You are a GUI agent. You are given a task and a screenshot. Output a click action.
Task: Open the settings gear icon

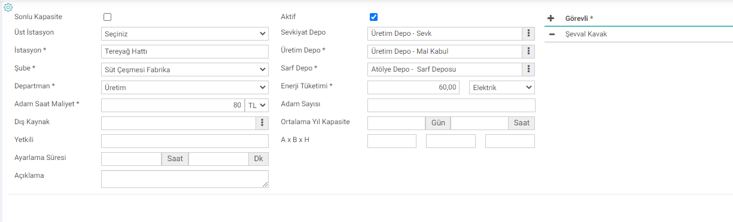8,8
